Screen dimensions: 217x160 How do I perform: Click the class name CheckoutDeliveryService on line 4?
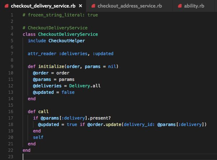pyautogui.click(x=68, y=34)
